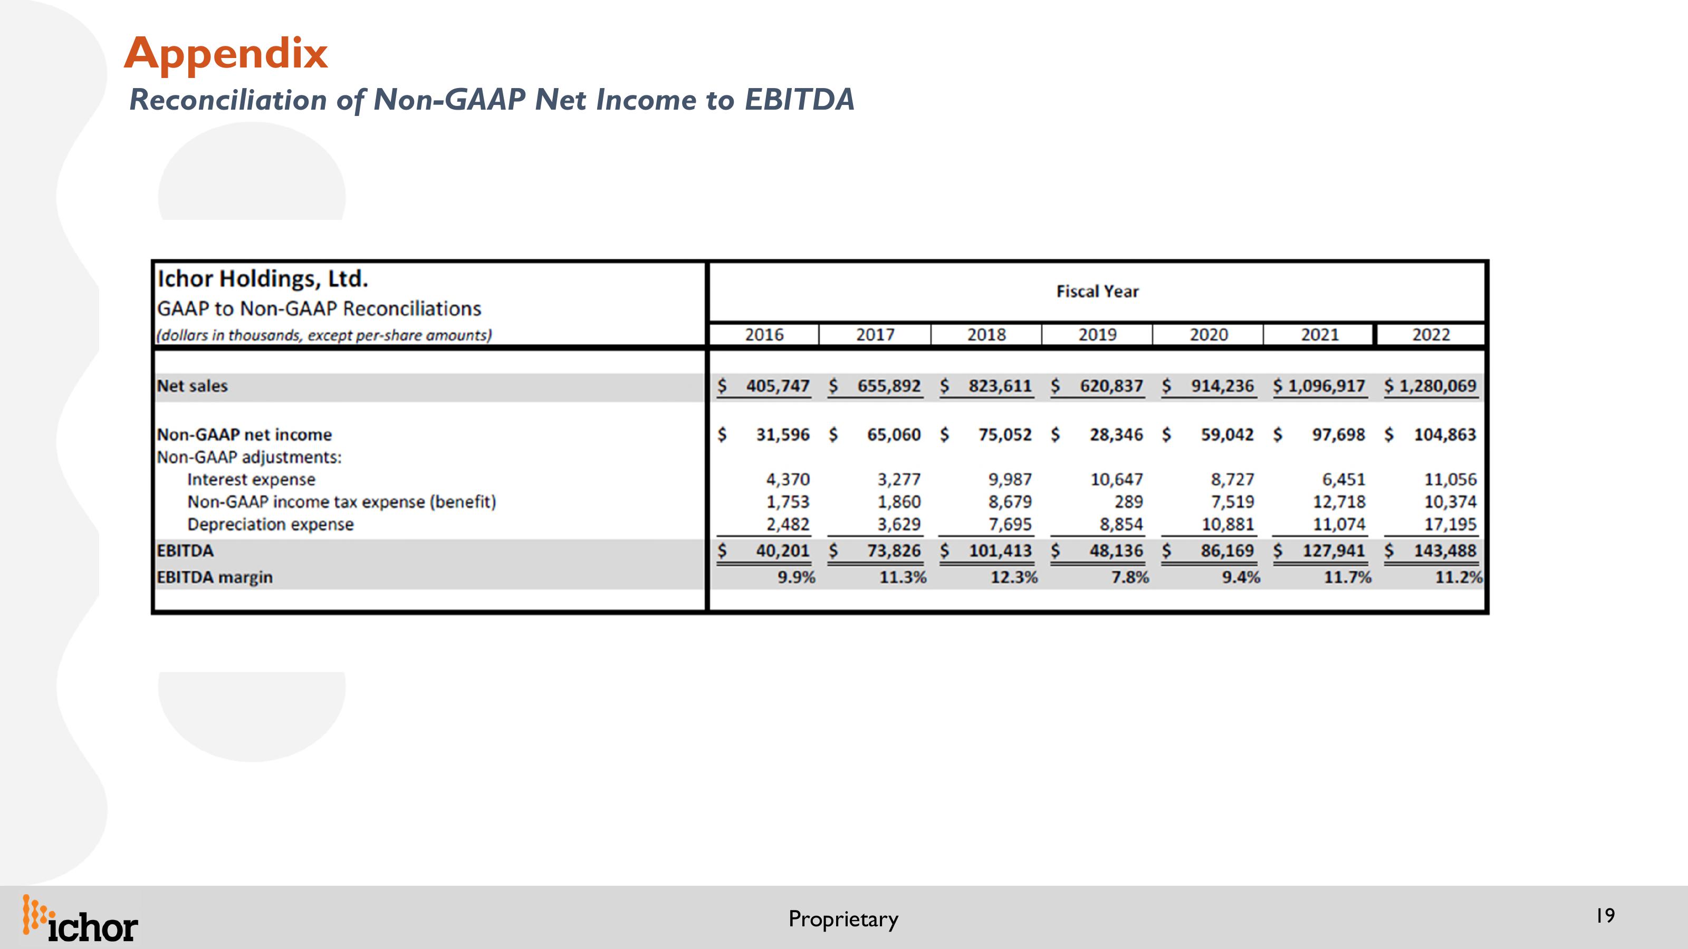Click the EBITDA margin row label
This screenshot has height=949, width=1688.
214,577
